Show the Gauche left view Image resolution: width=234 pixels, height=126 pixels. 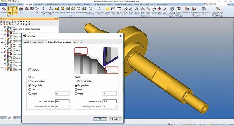pyautogui.click(x=68, y=10)
